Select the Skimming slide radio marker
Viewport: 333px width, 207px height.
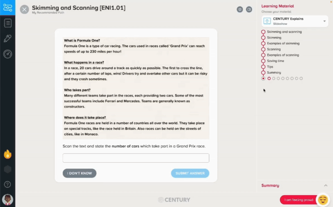(x=263, y=37)
